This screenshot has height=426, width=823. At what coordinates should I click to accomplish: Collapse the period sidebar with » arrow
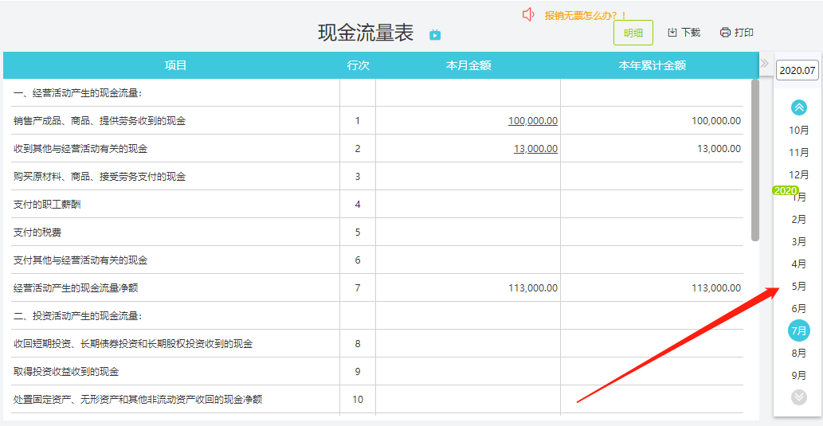point(765,64)
